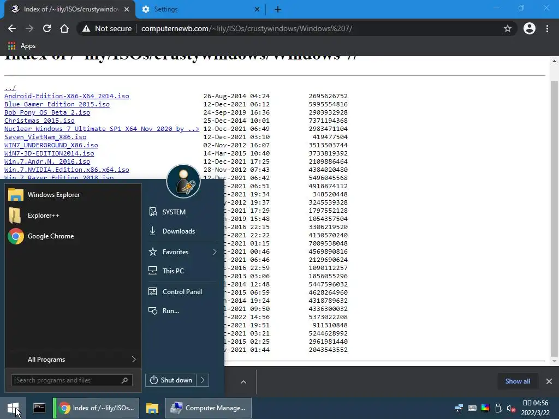The image size is (559, 419).
Task: Click the Chrome forward arrow
Action: [x=29, y=28]
